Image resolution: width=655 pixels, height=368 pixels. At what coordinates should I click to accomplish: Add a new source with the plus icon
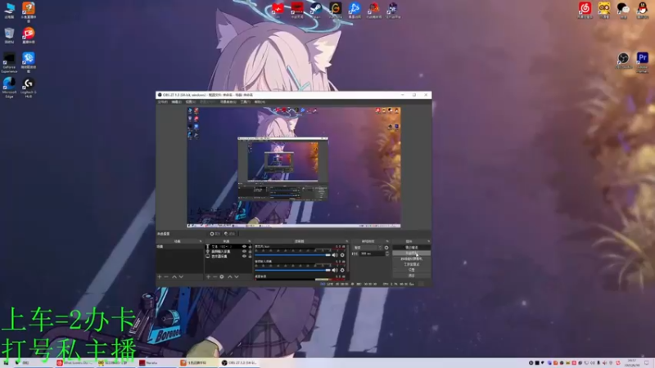click(x=208, y=276)
